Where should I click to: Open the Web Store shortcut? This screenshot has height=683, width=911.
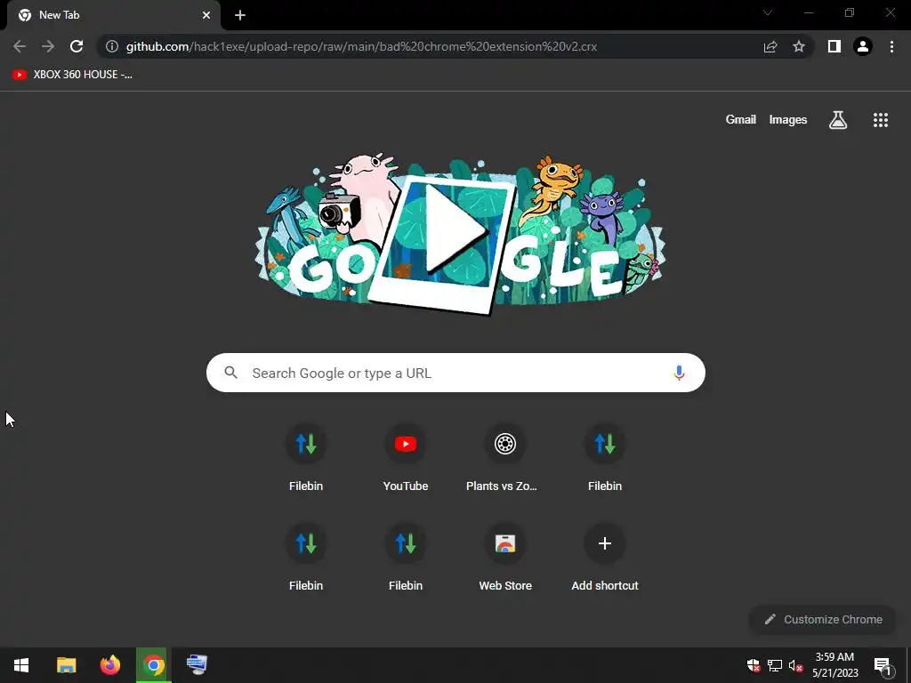click(505, 559)
